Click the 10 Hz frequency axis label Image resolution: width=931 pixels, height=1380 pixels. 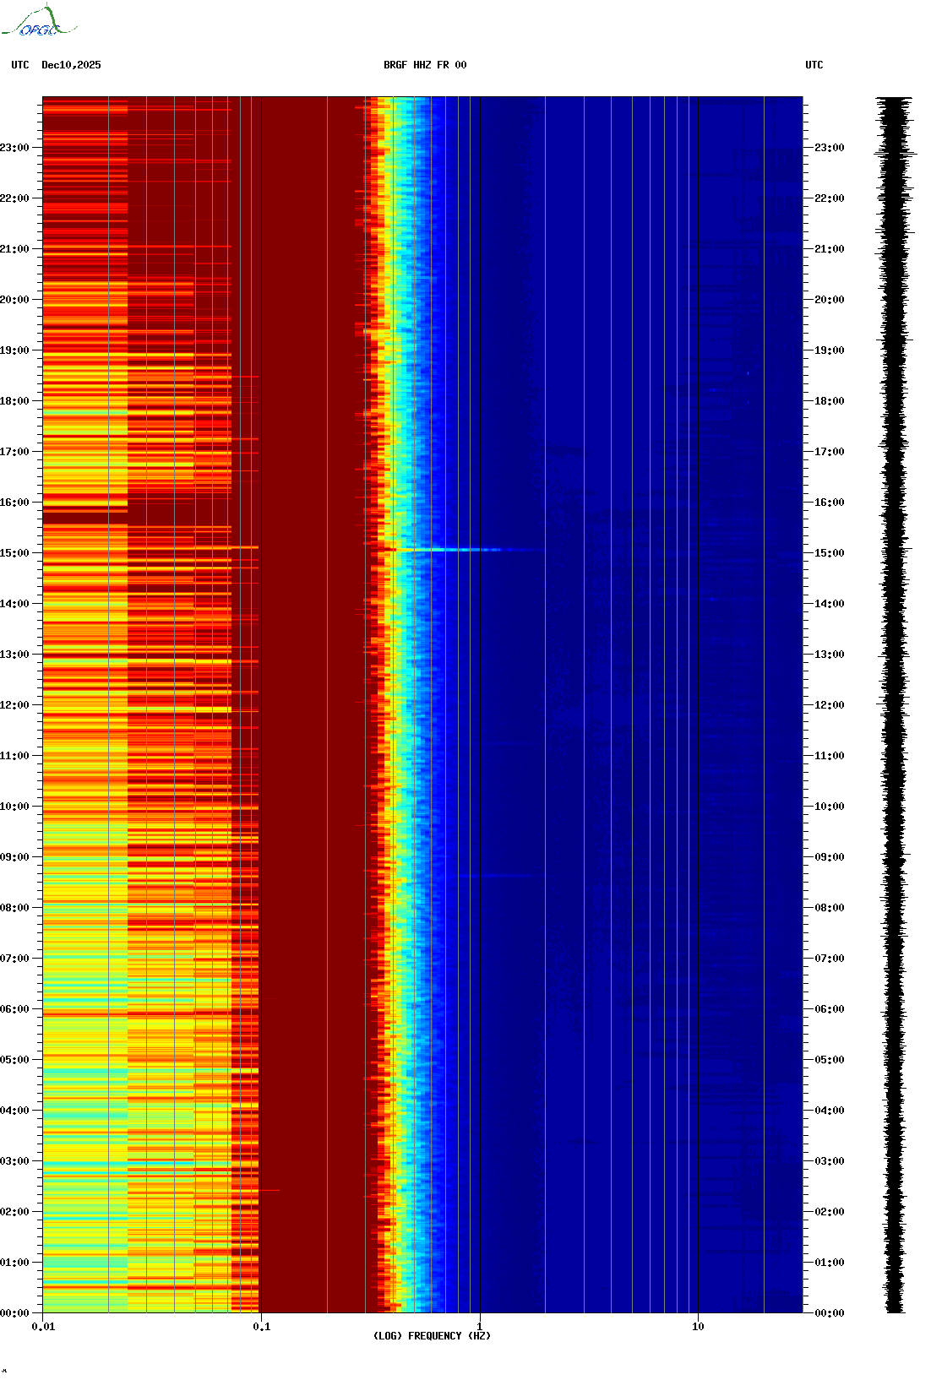[x=698, y=1327]
